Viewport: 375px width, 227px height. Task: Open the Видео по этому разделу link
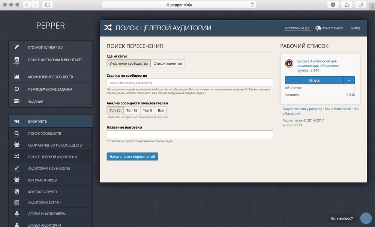pos(302,109)
